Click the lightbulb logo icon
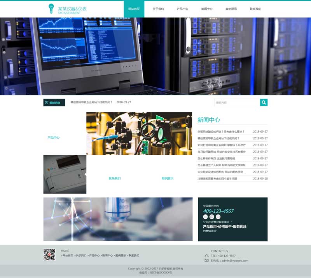Viewport: 311px width, 278px height. pos(51,9)
